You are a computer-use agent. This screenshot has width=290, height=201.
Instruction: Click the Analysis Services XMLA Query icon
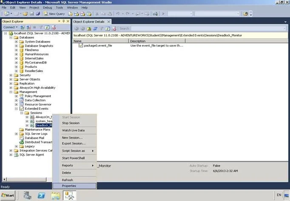pyautogui.click(x=89, y=14)
